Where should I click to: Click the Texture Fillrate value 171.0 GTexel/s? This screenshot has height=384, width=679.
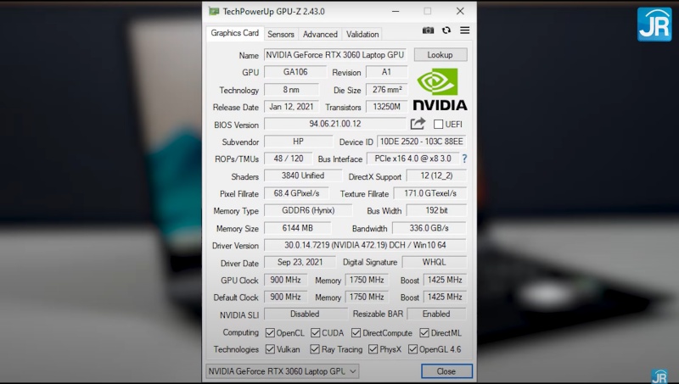click(x=430, y=193)
